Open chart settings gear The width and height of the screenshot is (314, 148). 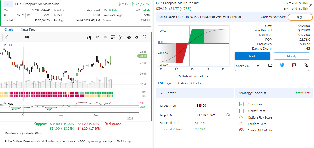[137, 37]
